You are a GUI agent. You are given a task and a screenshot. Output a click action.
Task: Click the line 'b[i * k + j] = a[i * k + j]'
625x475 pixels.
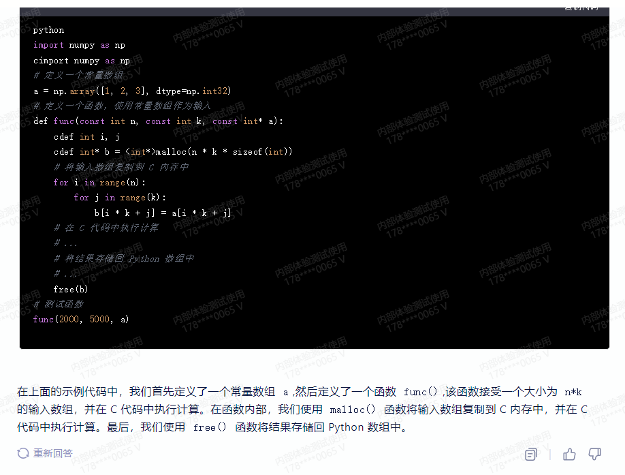163,213
